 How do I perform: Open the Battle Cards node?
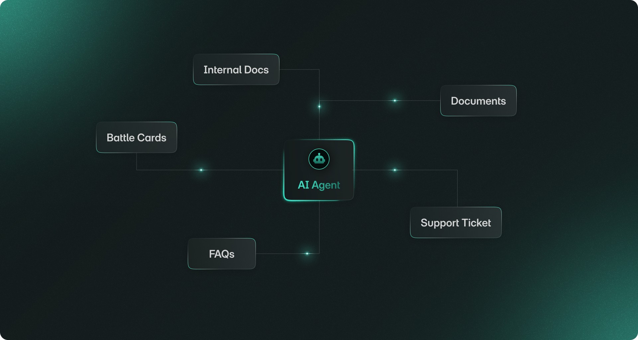click(x=137, y=137)
